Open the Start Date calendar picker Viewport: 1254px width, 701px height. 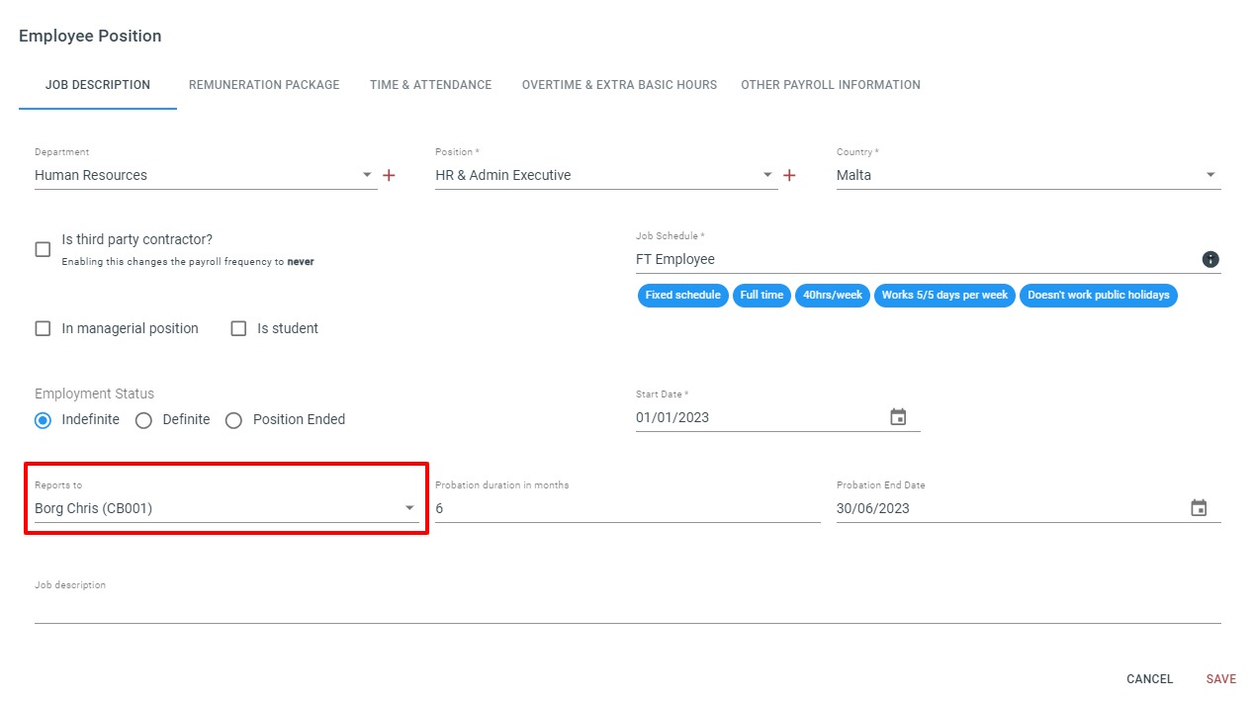898,417
